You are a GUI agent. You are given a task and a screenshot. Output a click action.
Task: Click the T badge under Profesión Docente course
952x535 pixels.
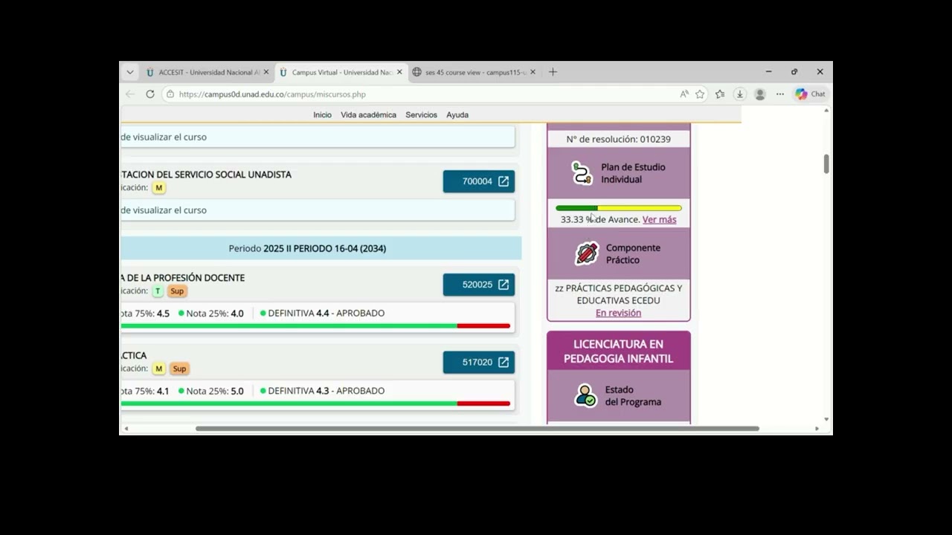coord(158,291)
